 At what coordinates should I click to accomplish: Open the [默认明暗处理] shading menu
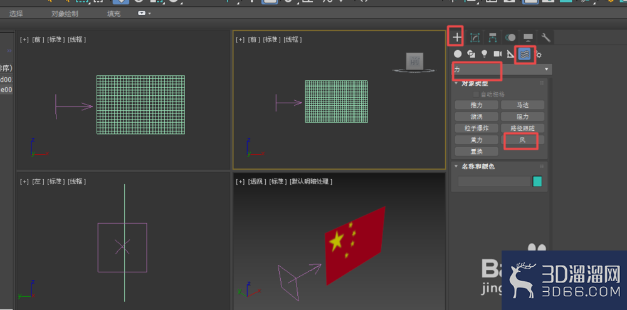311,182
